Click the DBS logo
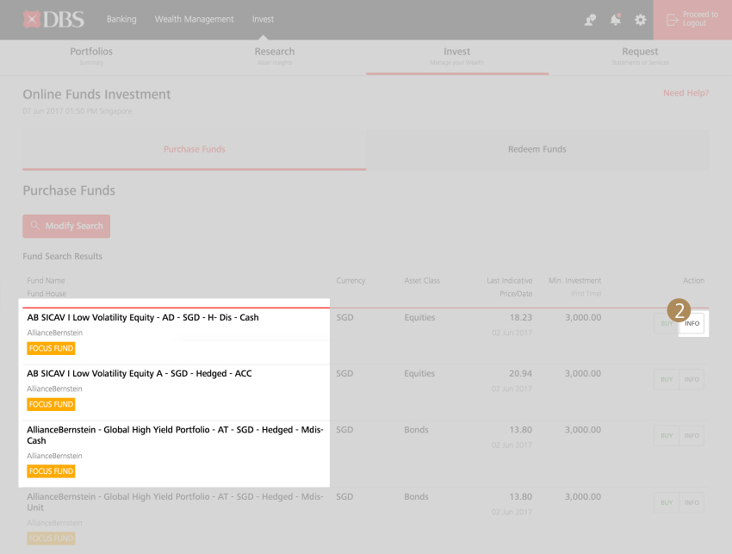 [x=53, y=20]
